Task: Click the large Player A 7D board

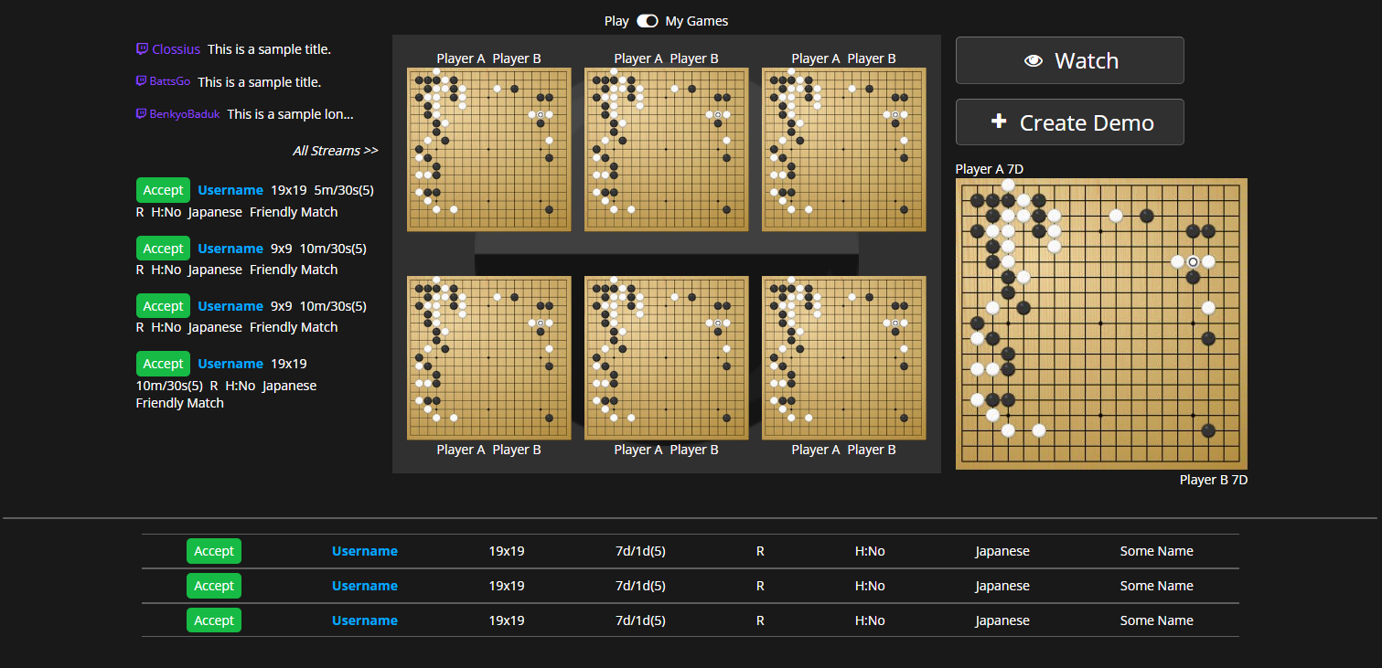Action: [1101, 323]
